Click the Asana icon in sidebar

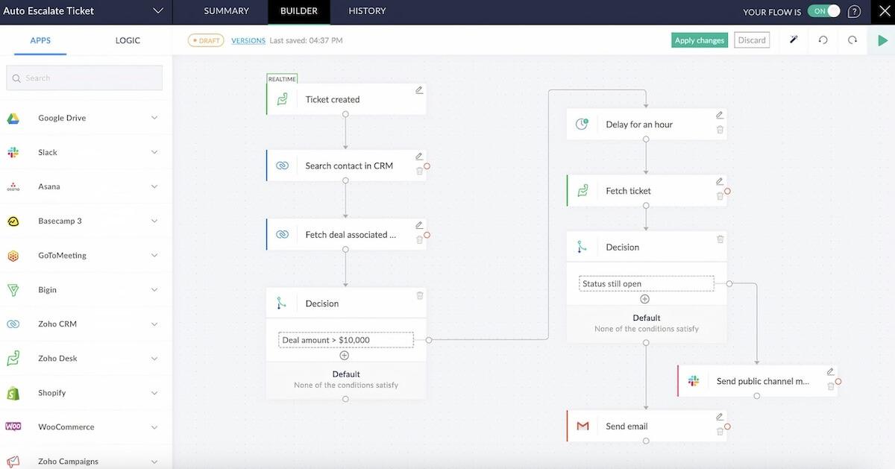pos(13,187)
